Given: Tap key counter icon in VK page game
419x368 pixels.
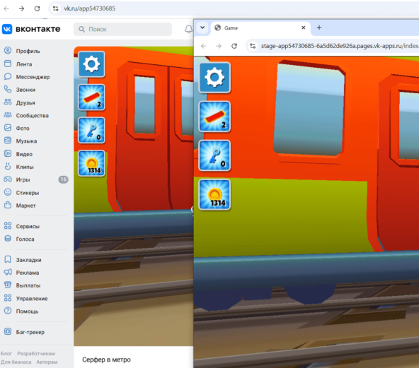Looking at the screenshot, I should tap(91, 131).
